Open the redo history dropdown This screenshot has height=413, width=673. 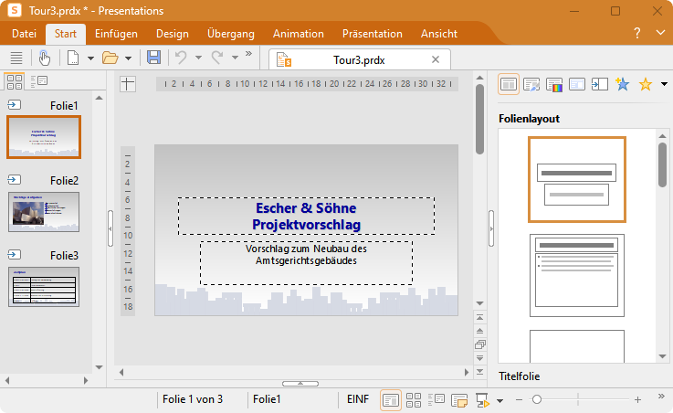[x=235, y=58]
